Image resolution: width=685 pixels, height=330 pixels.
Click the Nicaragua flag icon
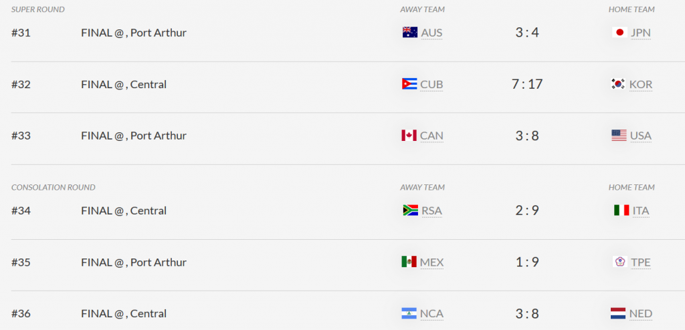pyautogui.click(x=409, y=313)
